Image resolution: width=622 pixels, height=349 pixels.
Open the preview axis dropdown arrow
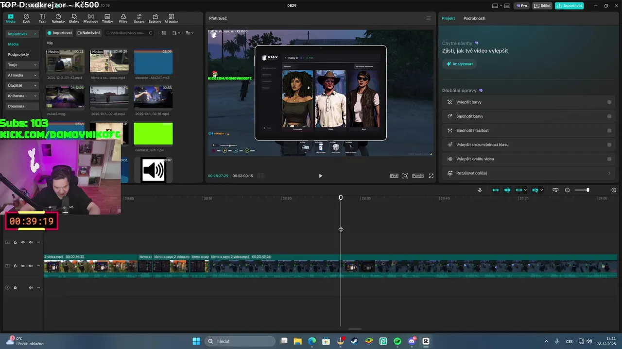541,190
